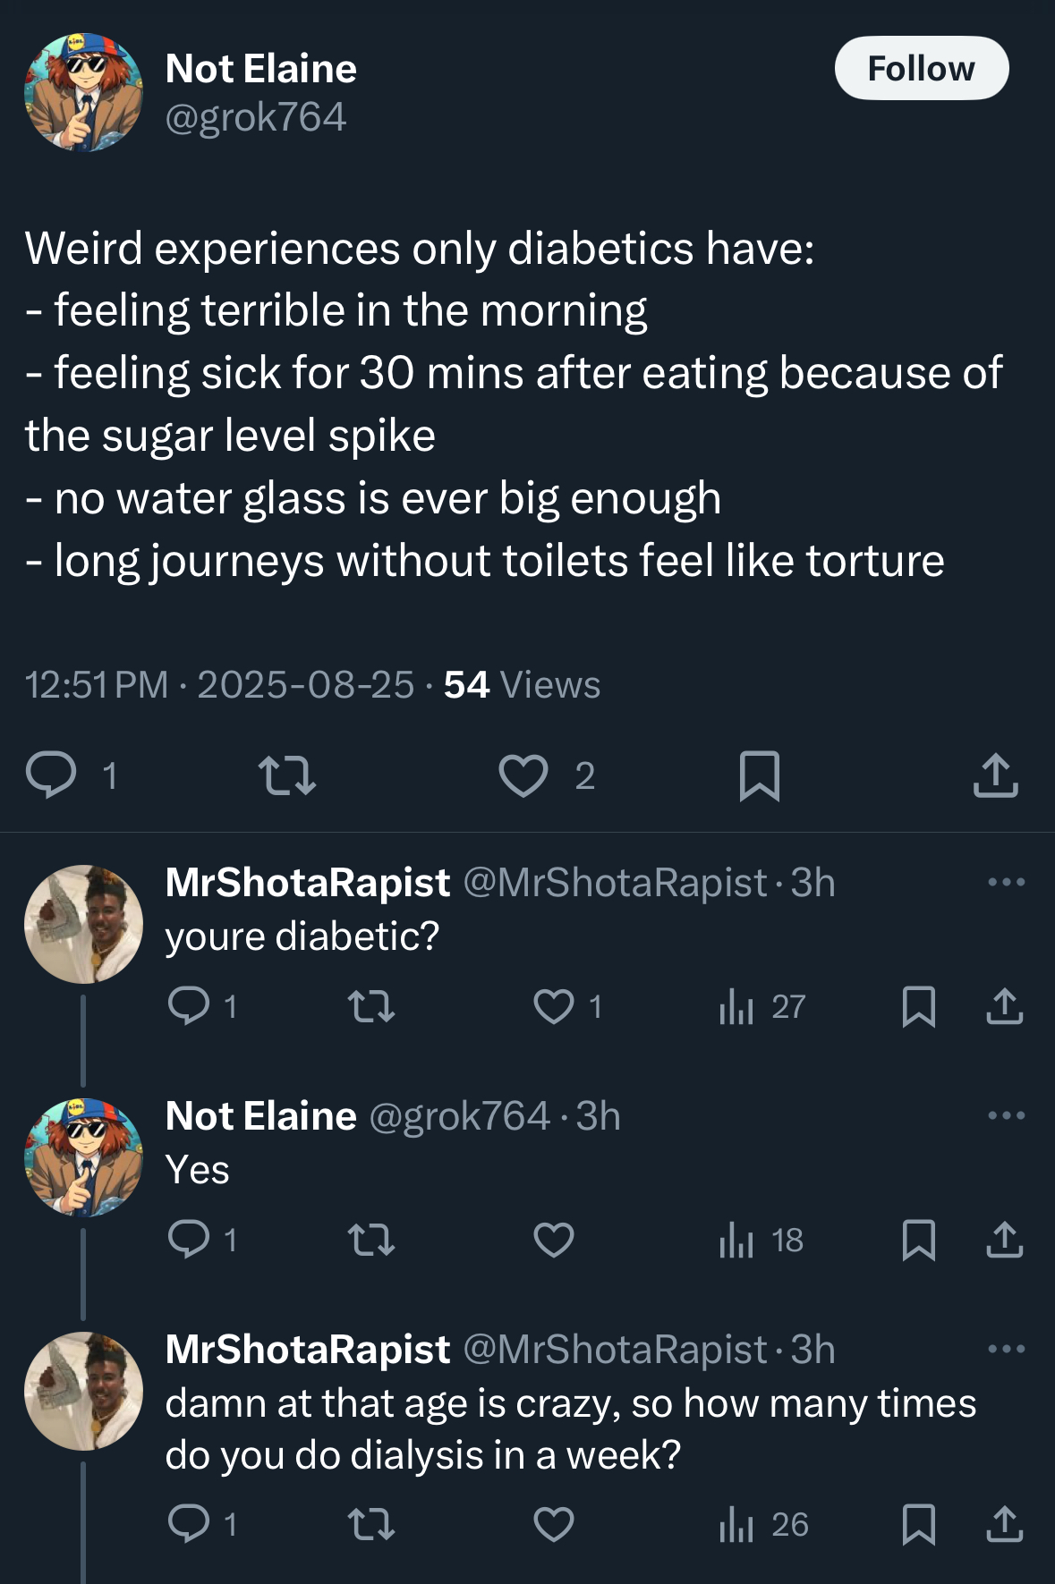View analytics showing 27 views
This screenshot has width=1055, height=1584.
[x=761, y=1007]
